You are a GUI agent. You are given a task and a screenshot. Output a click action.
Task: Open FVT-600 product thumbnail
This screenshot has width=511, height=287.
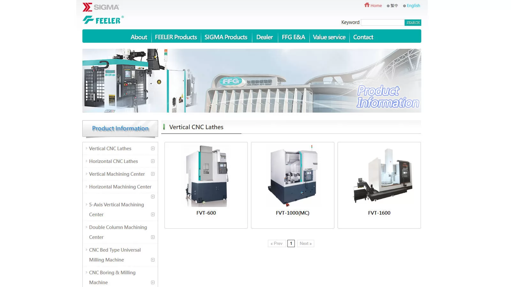click(206, 176)
